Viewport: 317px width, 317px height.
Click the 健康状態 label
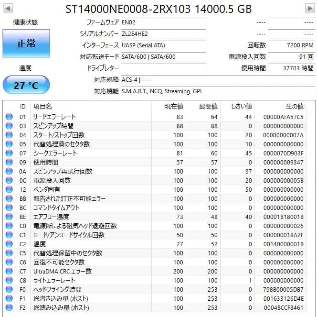(25, 22)
